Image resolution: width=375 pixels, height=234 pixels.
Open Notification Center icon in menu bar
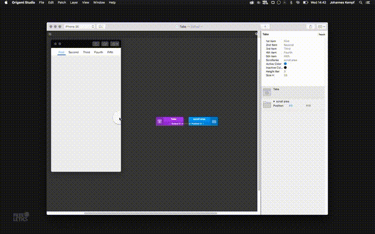[368, 2]
